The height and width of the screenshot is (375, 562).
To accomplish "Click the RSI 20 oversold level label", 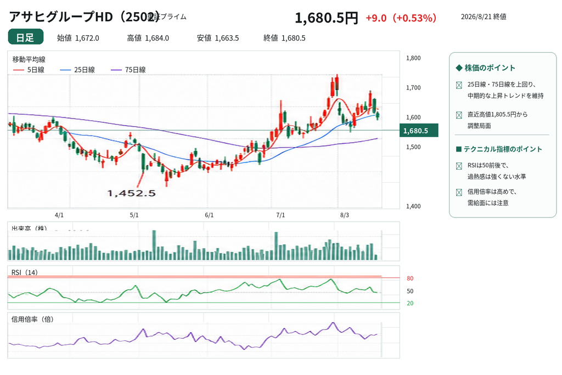I will [410, 303].
